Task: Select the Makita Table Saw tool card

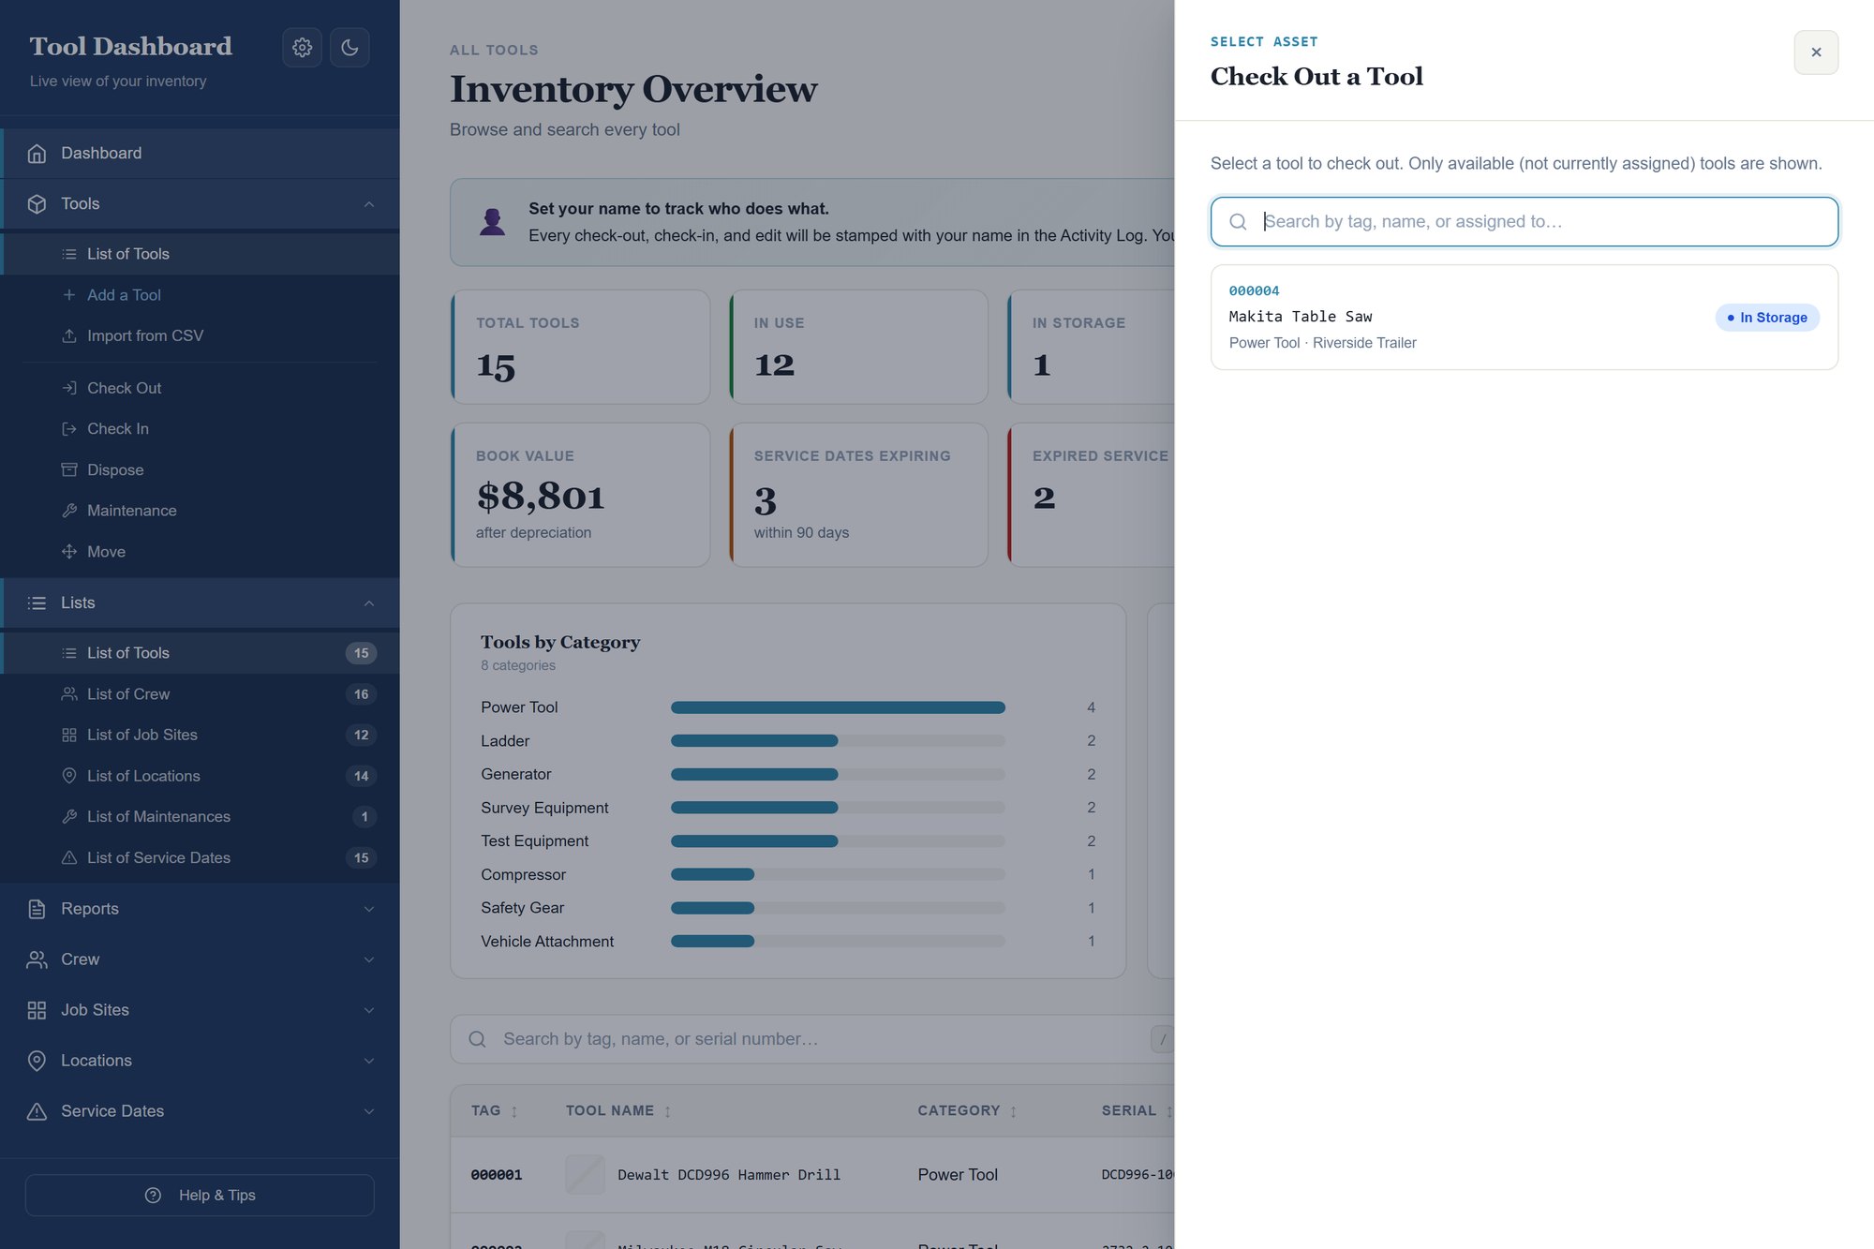Action: point(1524,317)
